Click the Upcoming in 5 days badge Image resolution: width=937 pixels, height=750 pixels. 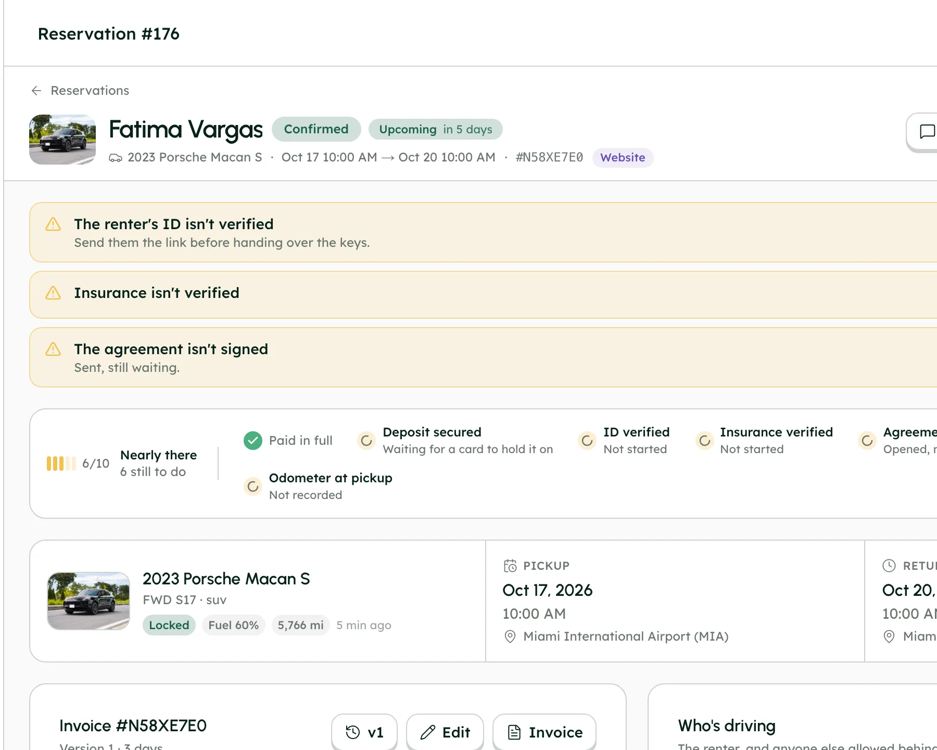click(436, 130)
